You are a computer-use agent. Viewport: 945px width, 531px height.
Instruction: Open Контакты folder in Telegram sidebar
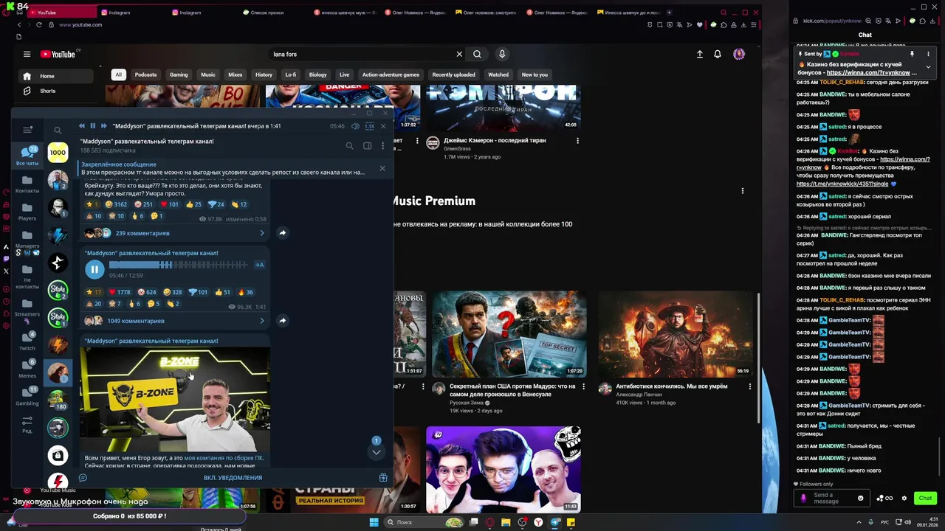[27, 184]
